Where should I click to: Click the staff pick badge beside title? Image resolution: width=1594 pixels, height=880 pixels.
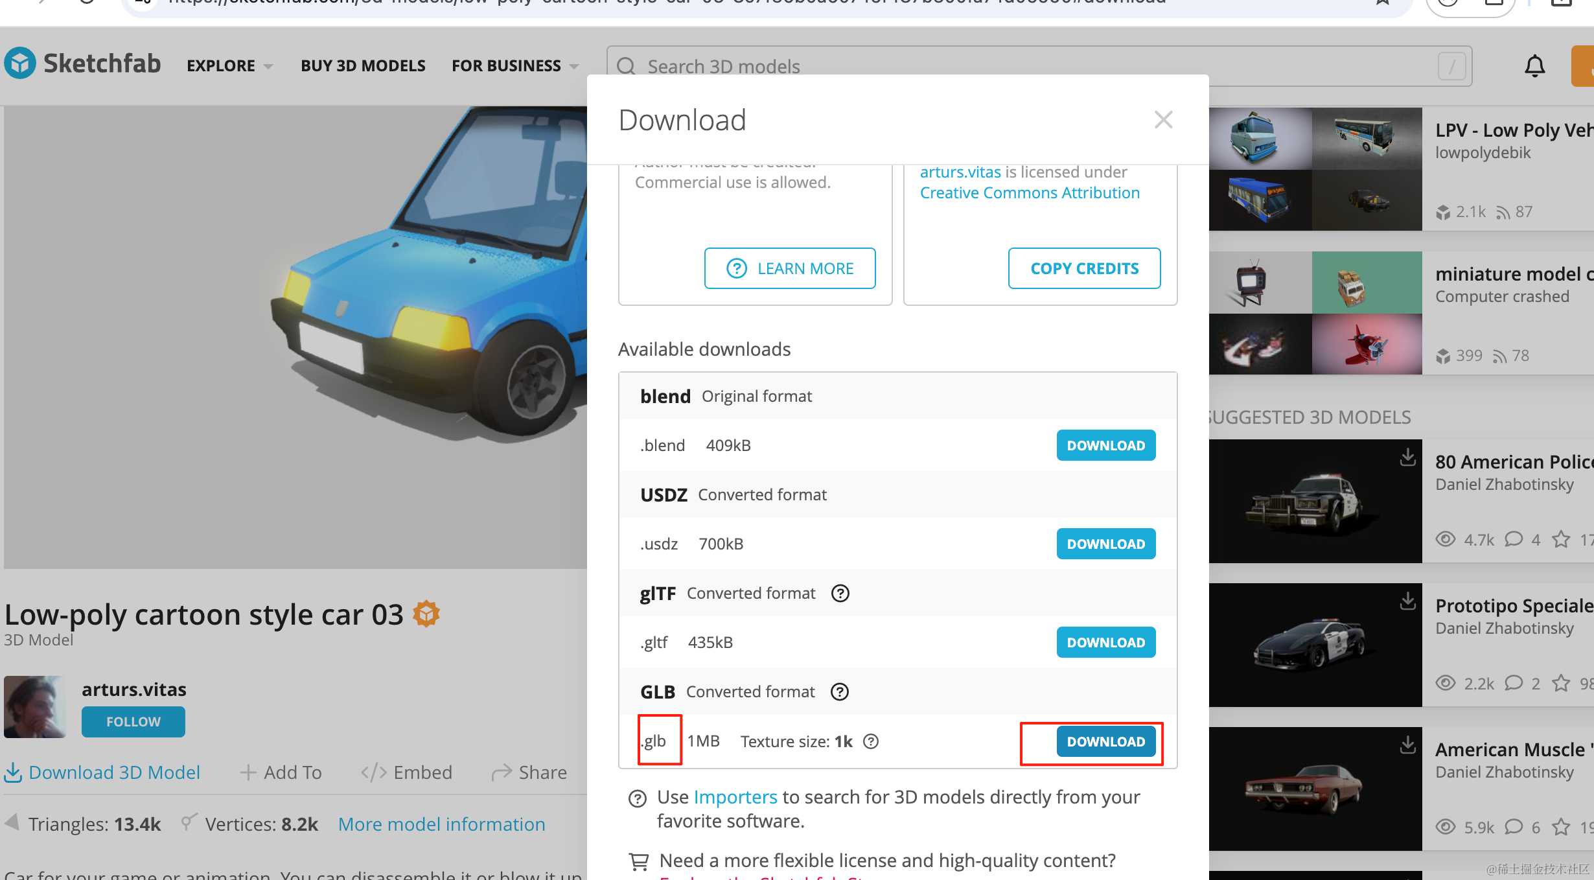(x=426, y=614)
